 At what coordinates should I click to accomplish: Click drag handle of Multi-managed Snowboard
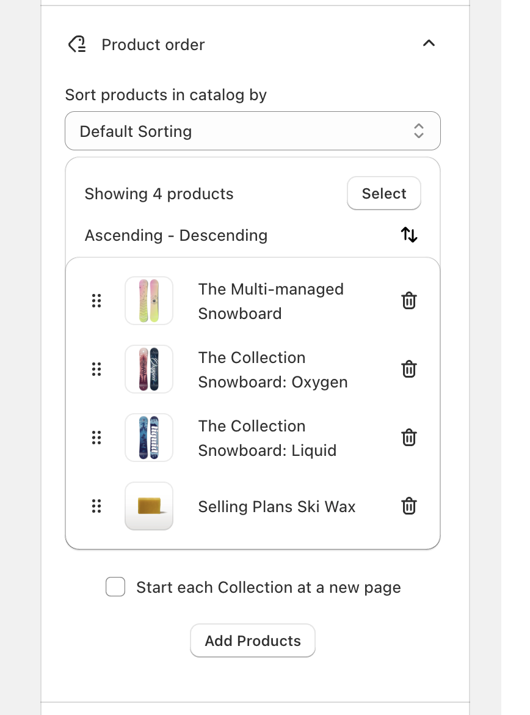pos(96,301)
